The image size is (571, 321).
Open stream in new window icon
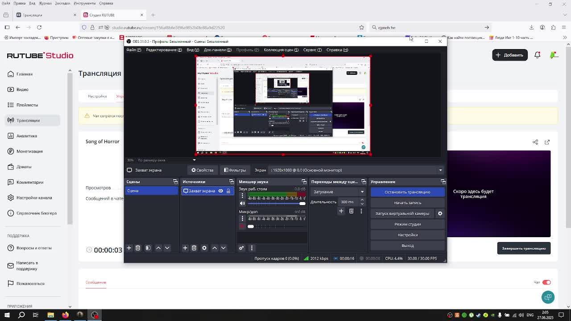[547, 142]
